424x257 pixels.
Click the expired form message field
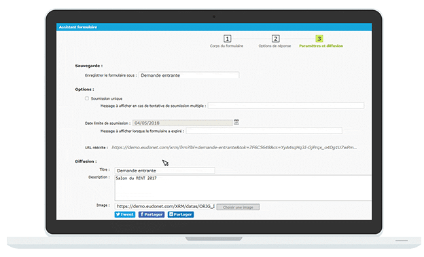click(264, 131)
